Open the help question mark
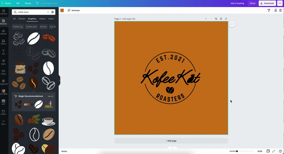The width and height of the screenshot is (284, 154). pos(280,151)
